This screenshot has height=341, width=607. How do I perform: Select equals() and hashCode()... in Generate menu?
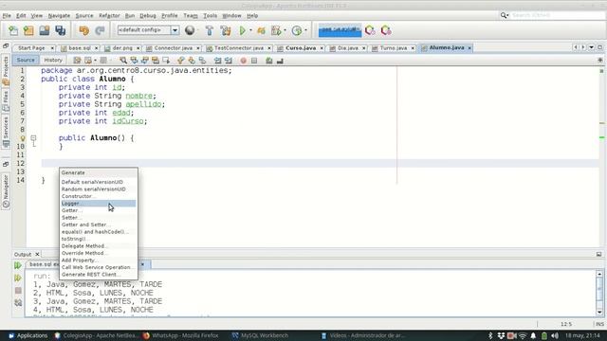click(99, 231)
